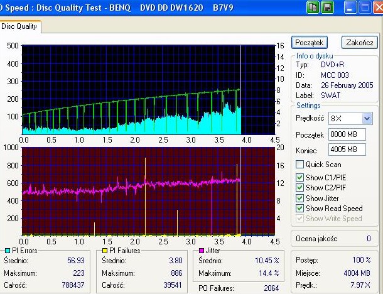The image size is (383, 294).
Task: Click the disabled Show Write Speed checkbox
Action: click(299, 218)
